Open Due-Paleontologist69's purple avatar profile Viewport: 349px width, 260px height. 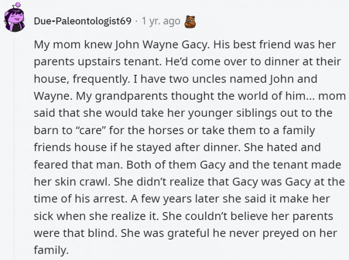tap(14, 19)
